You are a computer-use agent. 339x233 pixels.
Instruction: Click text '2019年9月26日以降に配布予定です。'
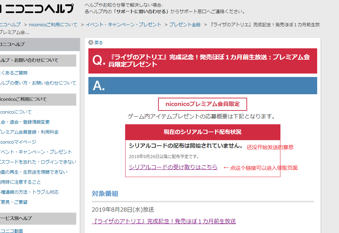tap(164, 157)
